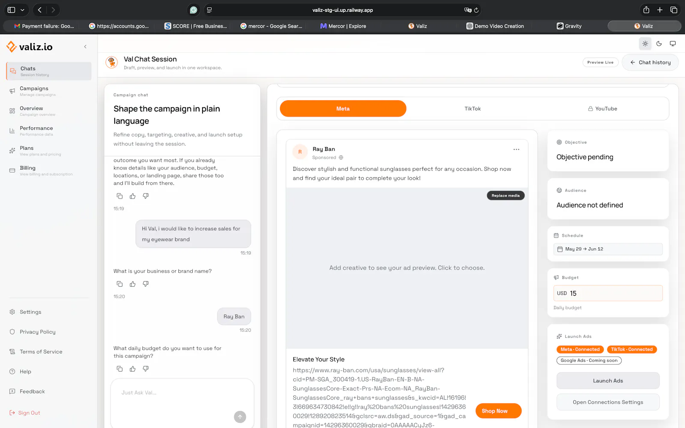Click translate icon in address bar
Viewport: 685px width, 428px height.
468,10
